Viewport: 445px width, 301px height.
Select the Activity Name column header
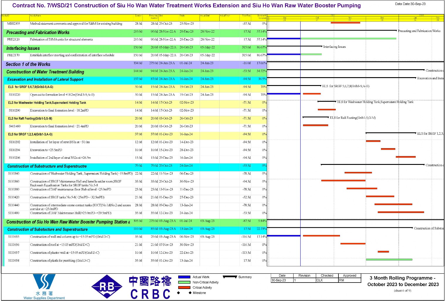tap(82, 17)
